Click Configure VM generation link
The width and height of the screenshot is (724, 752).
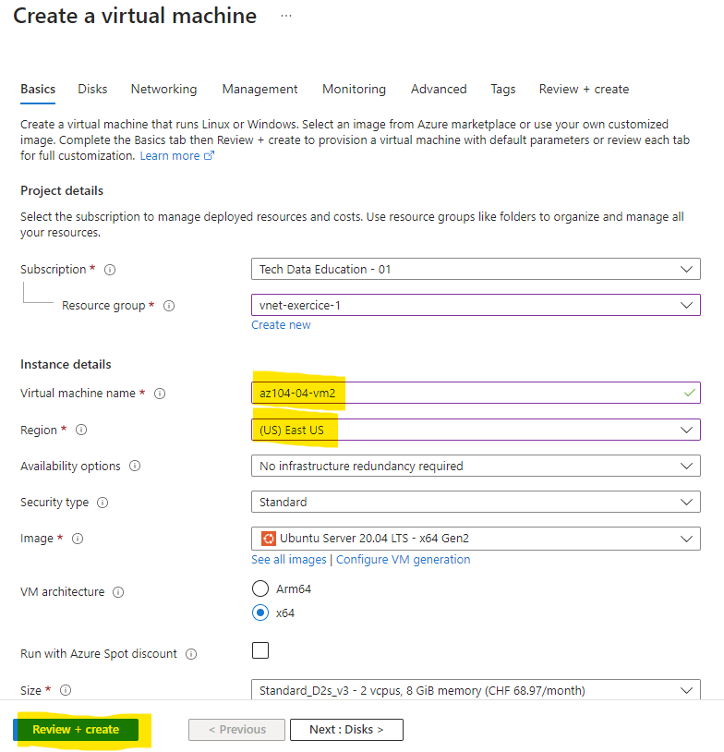404,560
